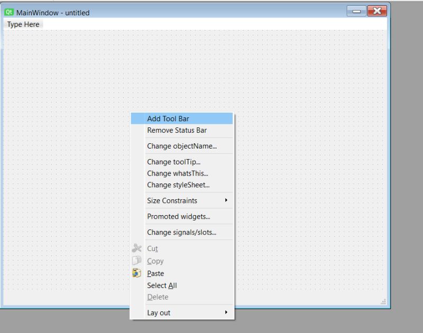Click the window resize grip
Viewport: 423px width, 333px height.
[x=383, y=302]
